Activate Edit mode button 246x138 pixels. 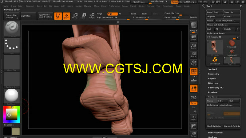(58, 16)
